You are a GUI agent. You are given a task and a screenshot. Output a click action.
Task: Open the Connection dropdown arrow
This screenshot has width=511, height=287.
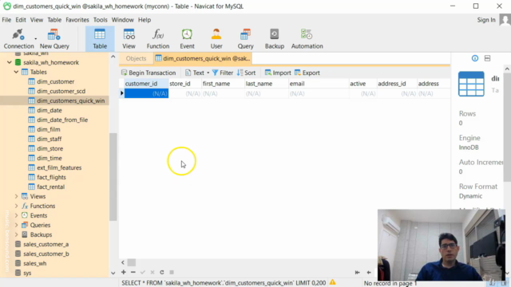35,39
